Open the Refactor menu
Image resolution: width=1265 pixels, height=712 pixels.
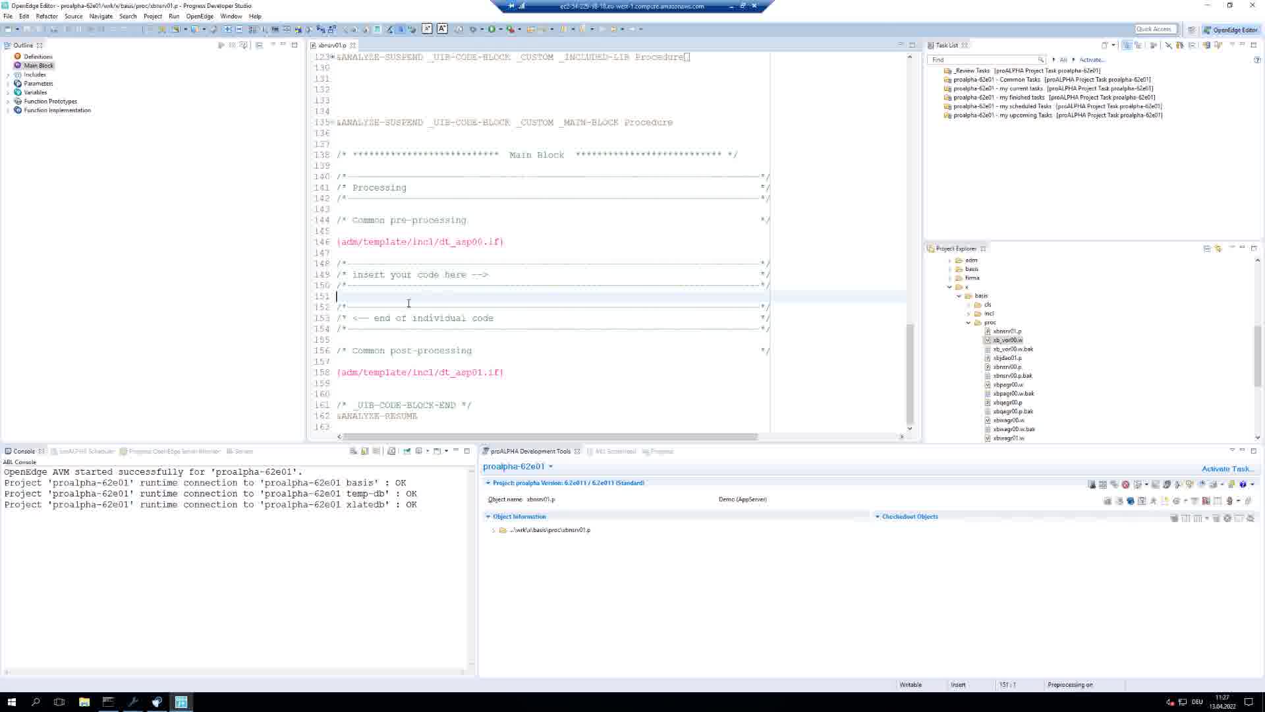[x=47, y=16]
